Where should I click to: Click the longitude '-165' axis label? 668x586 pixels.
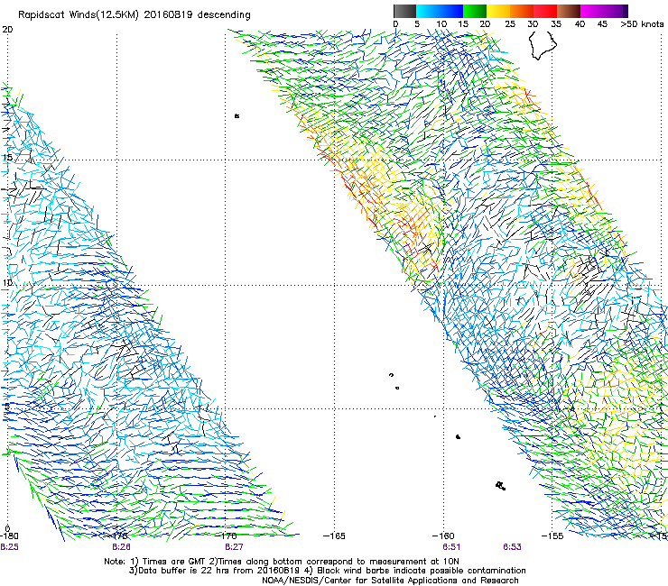pos(334,536)
